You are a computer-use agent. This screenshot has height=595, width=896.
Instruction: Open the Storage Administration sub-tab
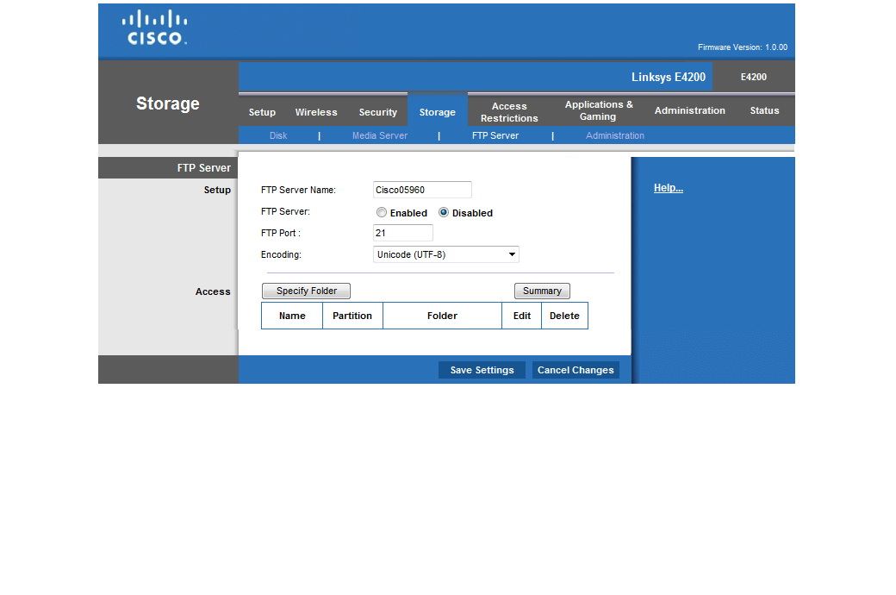[x=614, y=135]
